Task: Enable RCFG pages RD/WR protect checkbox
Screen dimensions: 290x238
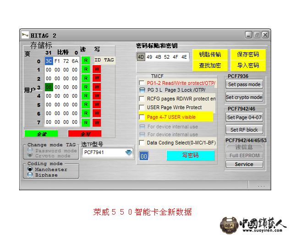Action: point(142,99)
